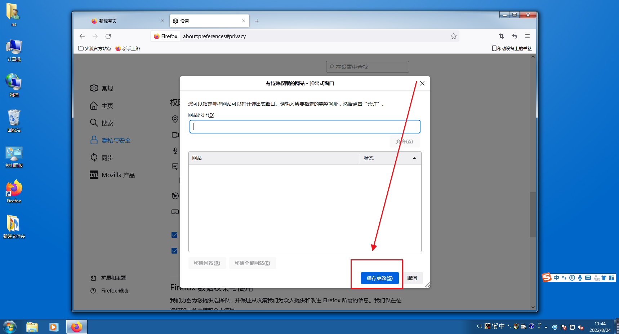
Task: Open the 同步 settings category
Action: (102, 158)
